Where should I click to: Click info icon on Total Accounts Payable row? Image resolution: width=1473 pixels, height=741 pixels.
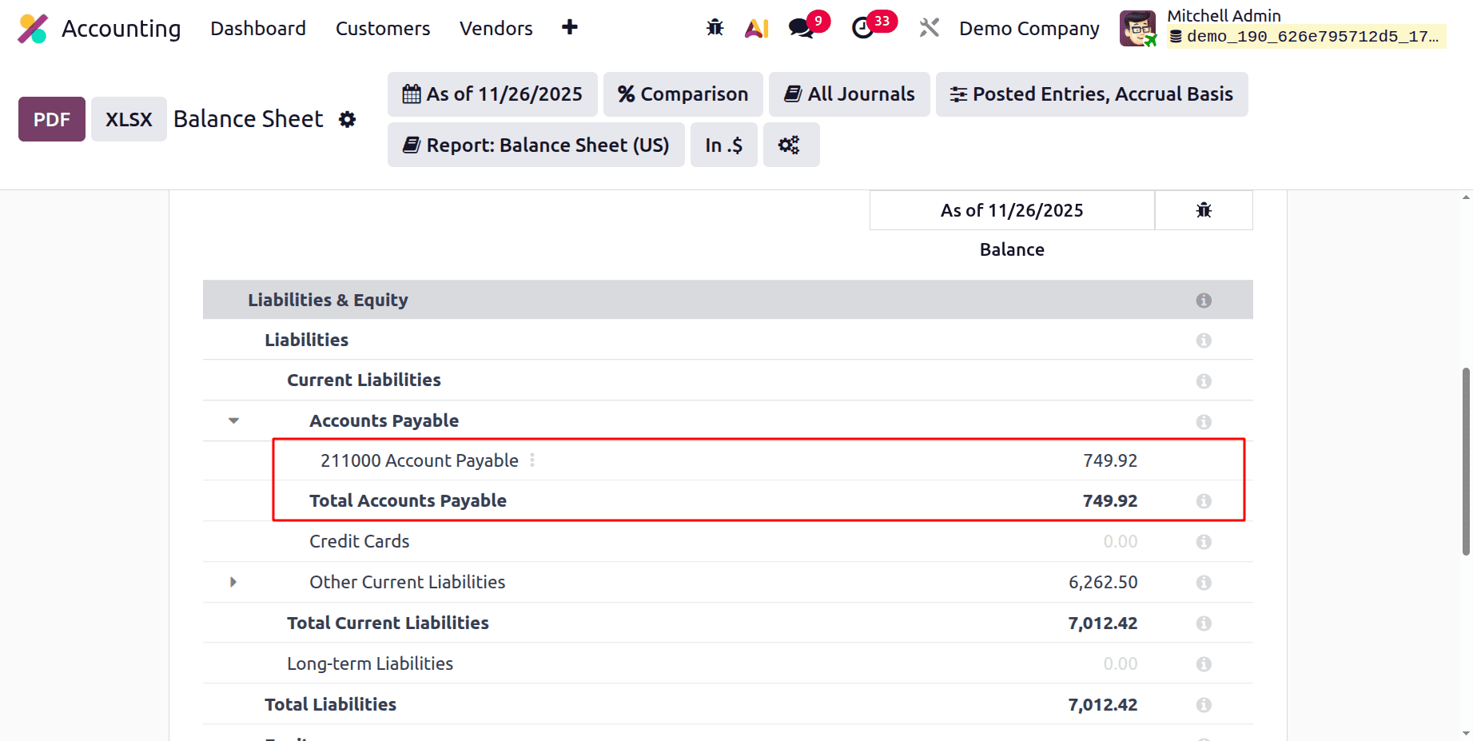(x=1204, y=501)
